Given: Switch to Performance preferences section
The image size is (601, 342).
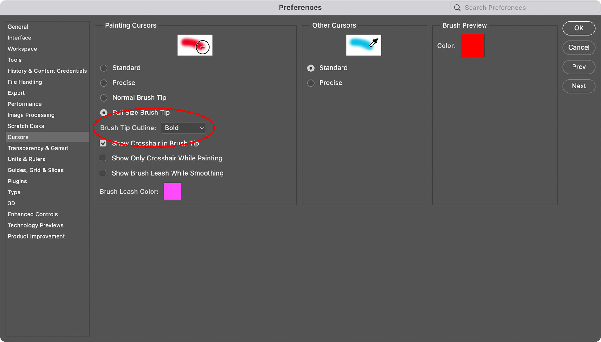Looking at the screenshot, I should [24, 104].
